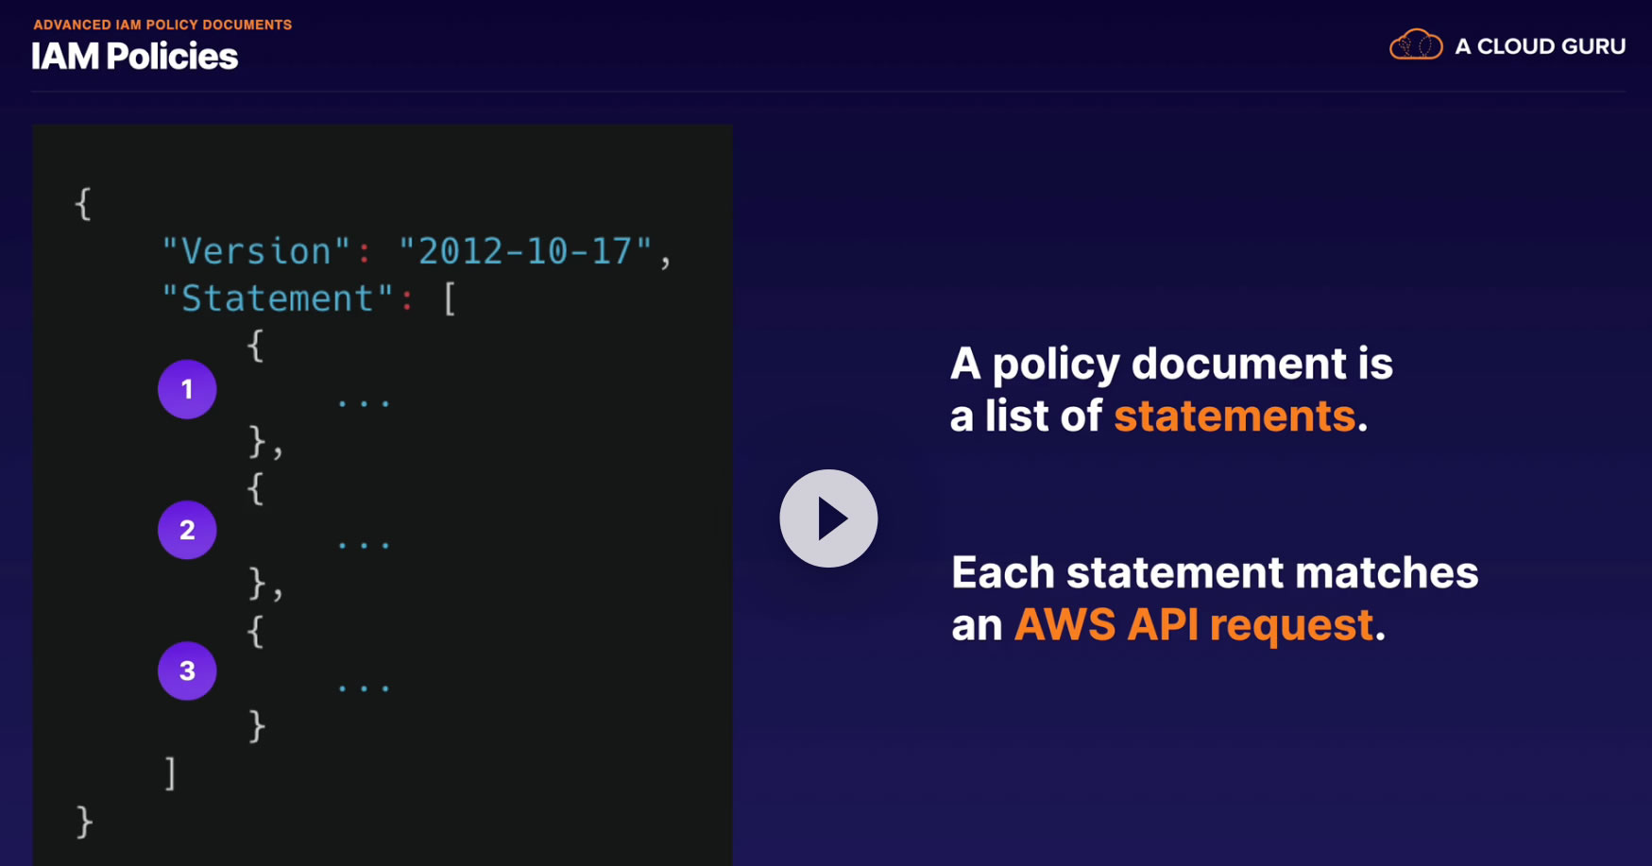Image resolution: width=1652 pixels, height=866 pixels.
Task: Click the "A CLOUD GURU" brand text
Action: tap(1540, 46)
